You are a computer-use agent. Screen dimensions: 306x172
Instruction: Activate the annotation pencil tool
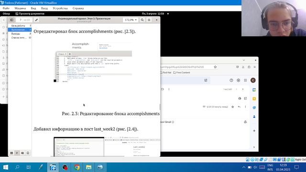point(36,20)
